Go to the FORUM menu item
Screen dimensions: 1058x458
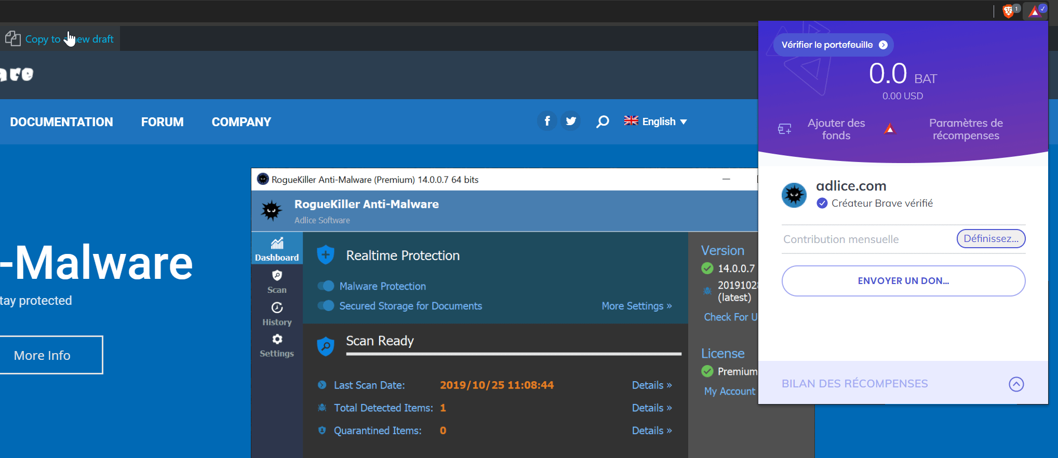click(162, 122)
